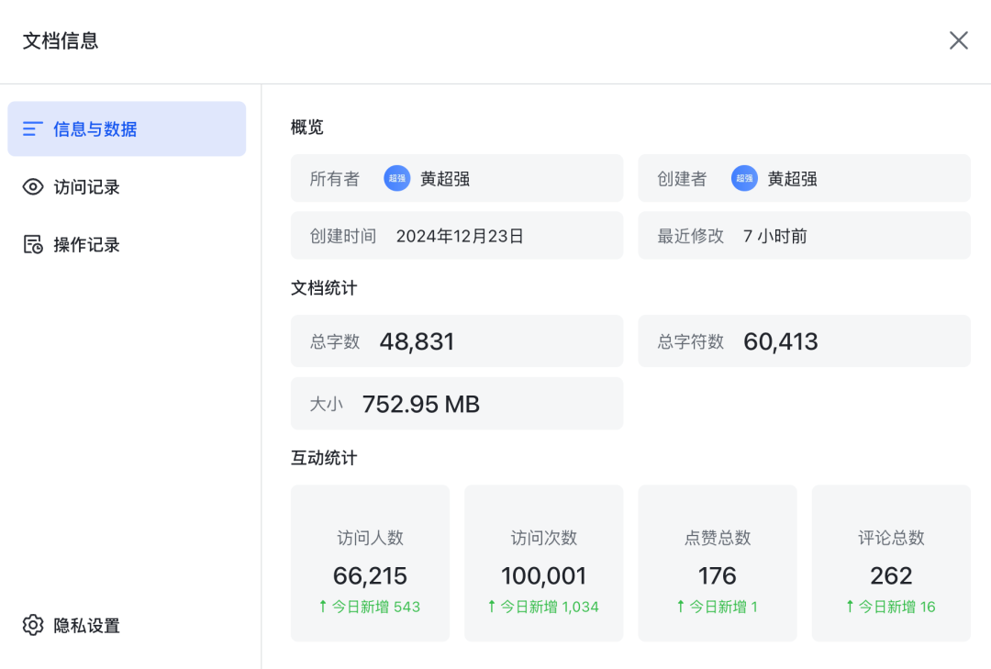Click the creator avatar next to 创建者

click(x=744, y=179)
